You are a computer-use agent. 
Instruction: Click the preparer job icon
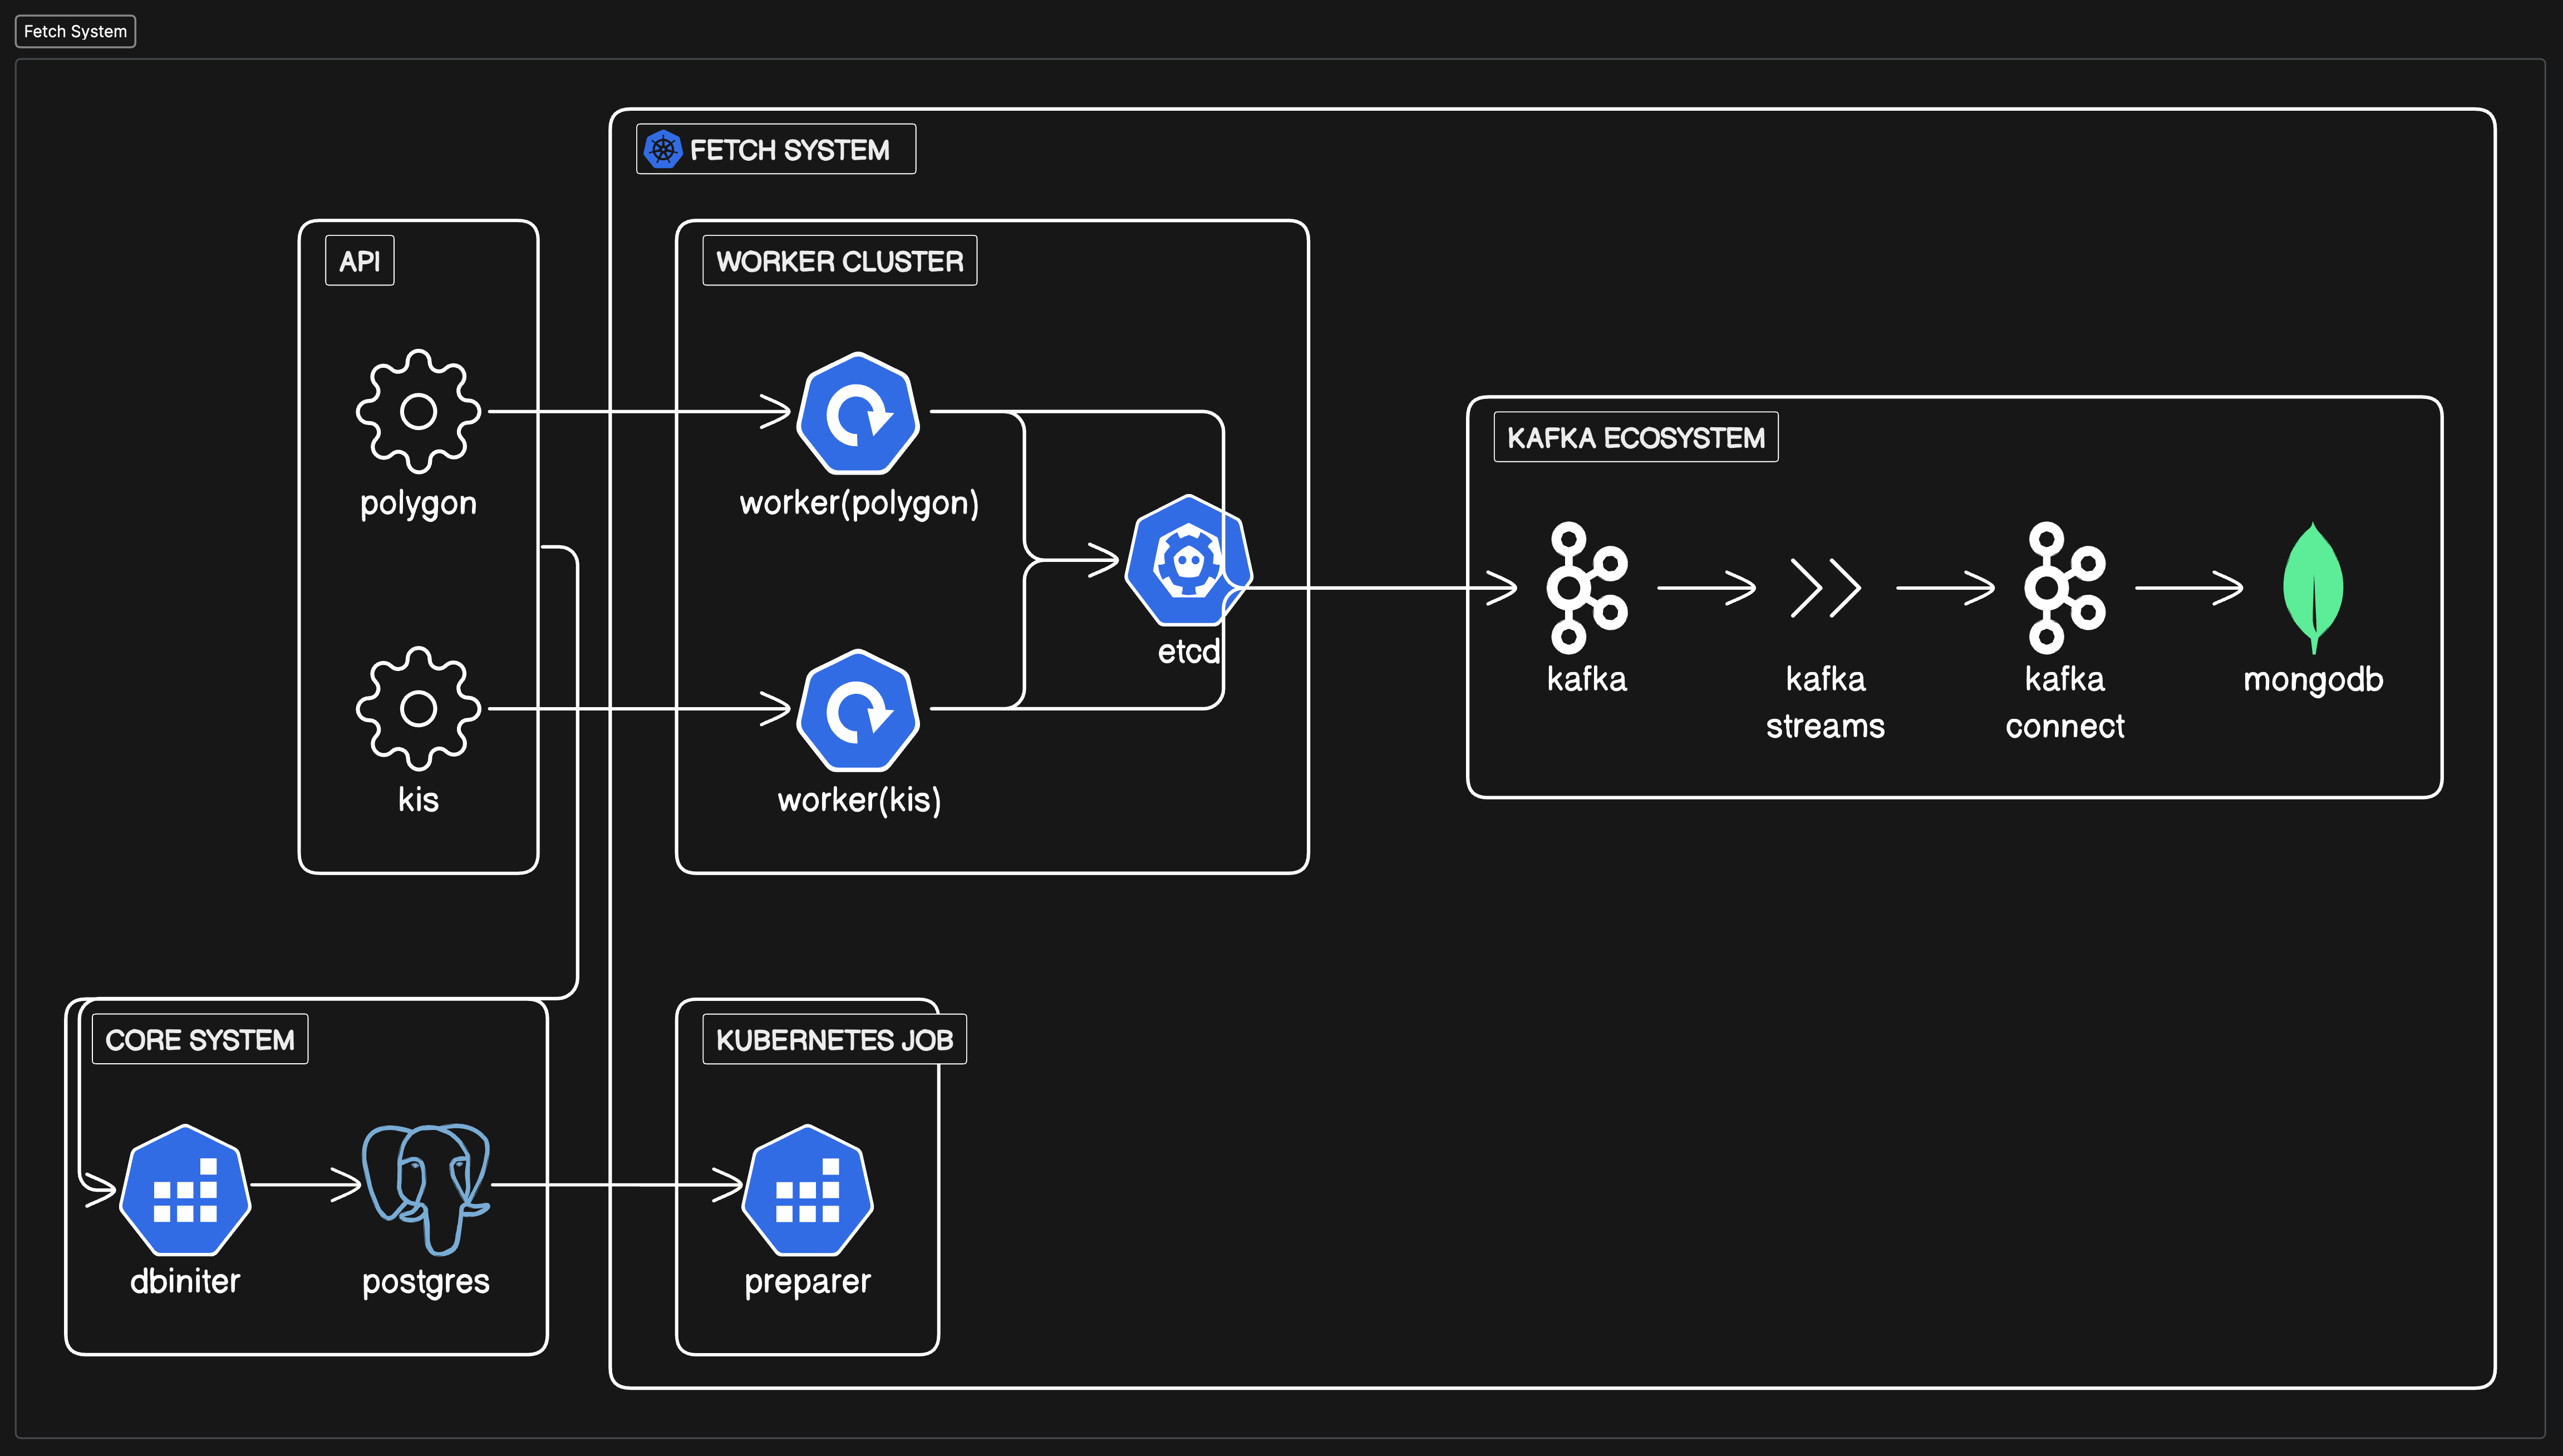808,1189
